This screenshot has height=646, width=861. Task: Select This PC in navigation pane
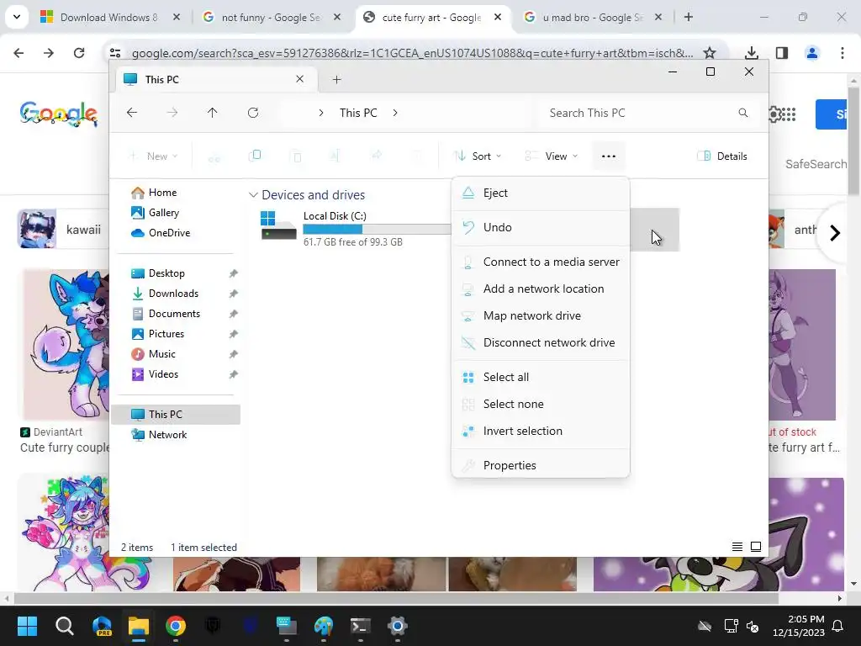pos(176,415)
